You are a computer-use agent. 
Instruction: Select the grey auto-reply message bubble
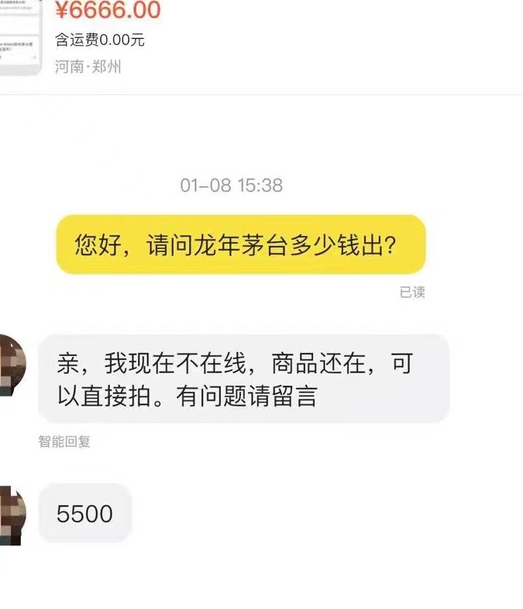(x=243, y=379)
